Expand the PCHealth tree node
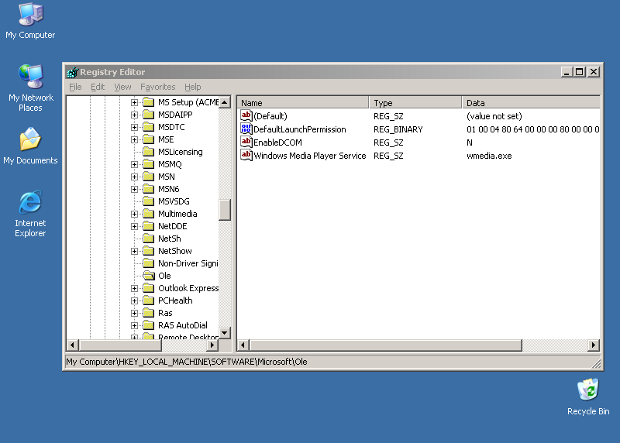 click(134, 300)
